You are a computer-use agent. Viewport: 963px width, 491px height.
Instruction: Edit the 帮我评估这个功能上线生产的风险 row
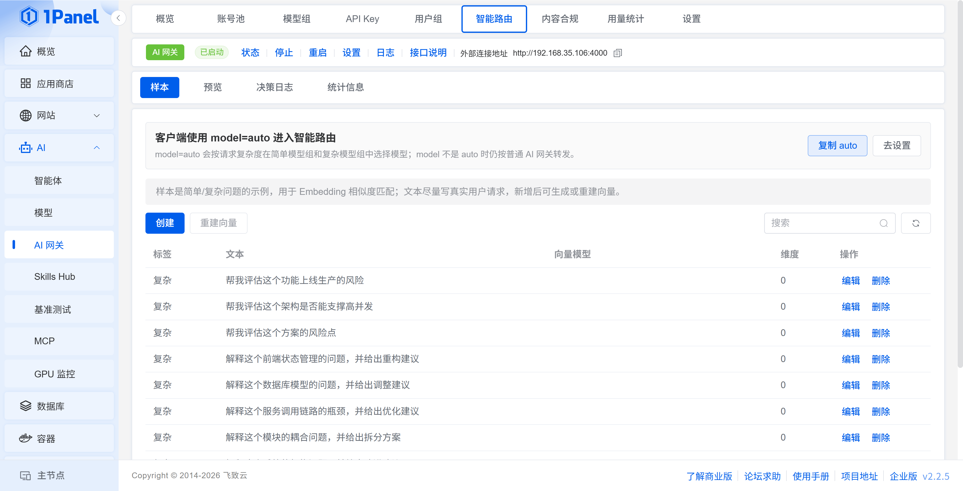point(851,280)
